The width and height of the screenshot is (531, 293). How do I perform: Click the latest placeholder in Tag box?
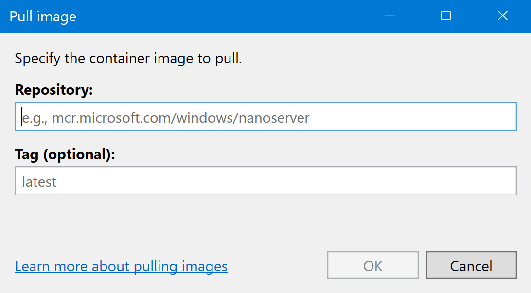[39, 182]
